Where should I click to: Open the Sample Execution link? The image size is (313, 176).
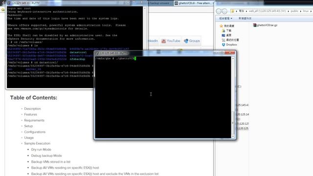(x=37, y=143)
